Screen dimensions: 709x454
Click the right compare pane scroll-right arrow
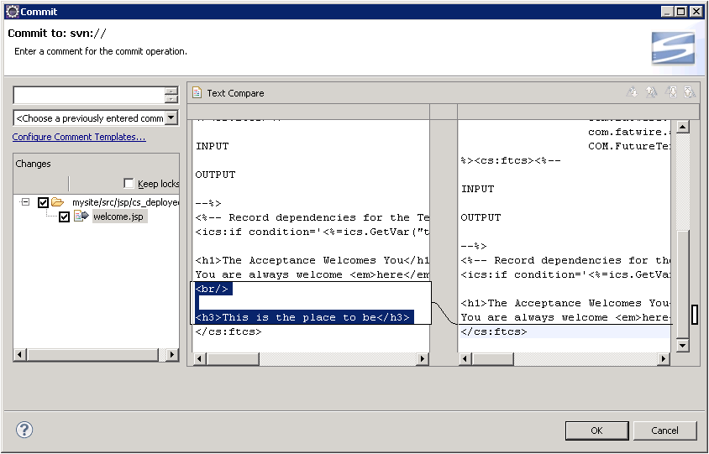[664, 358]
